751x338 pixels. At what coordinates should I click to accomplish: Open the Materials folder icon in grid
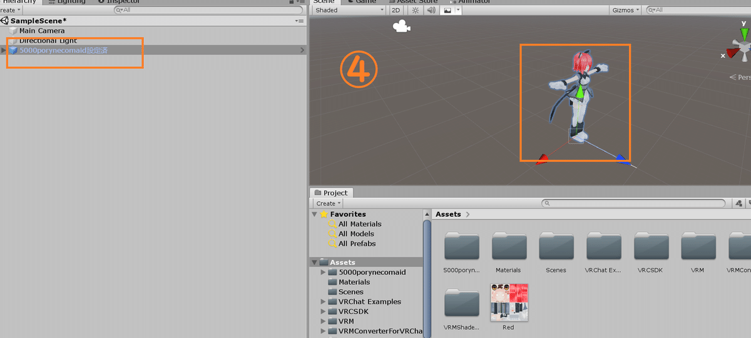pyautogui.click(x=509, y=246)
